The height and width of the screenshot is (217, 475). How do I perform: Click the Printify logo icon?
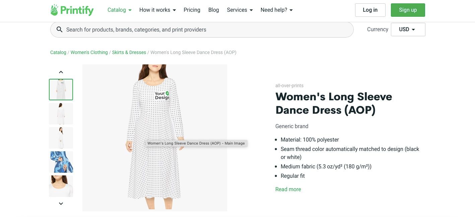pyautogui.click(x=54, y=10)
